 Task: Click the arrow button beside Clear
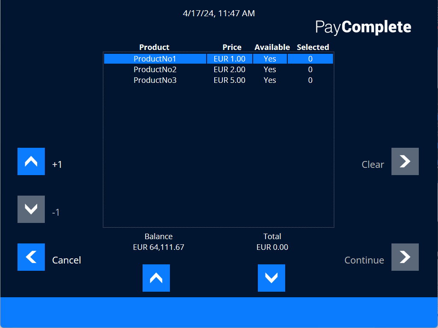405,161
